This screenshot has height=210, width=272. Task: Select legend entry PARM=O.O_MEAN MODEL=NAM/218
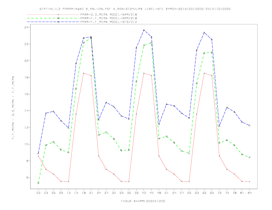(109, 14)
